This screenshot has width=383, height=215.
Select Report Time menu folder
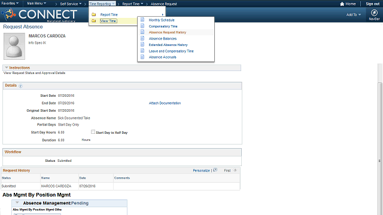[x=109, y=14]
